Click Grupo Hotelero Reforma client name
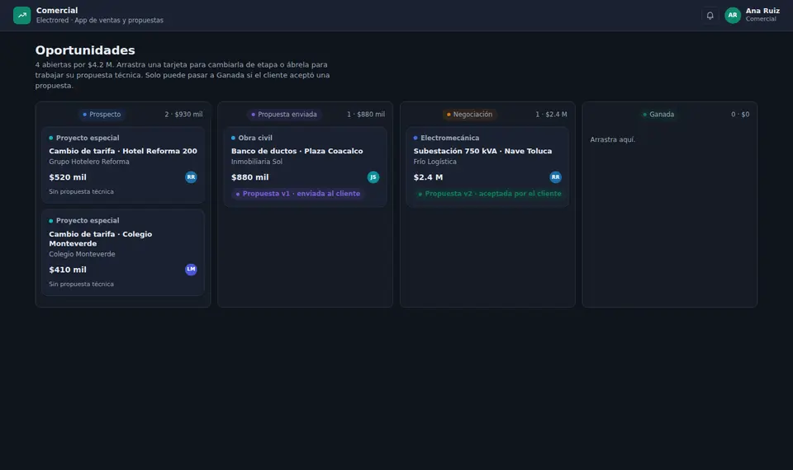Screen dimensions: 793x470 89,162
